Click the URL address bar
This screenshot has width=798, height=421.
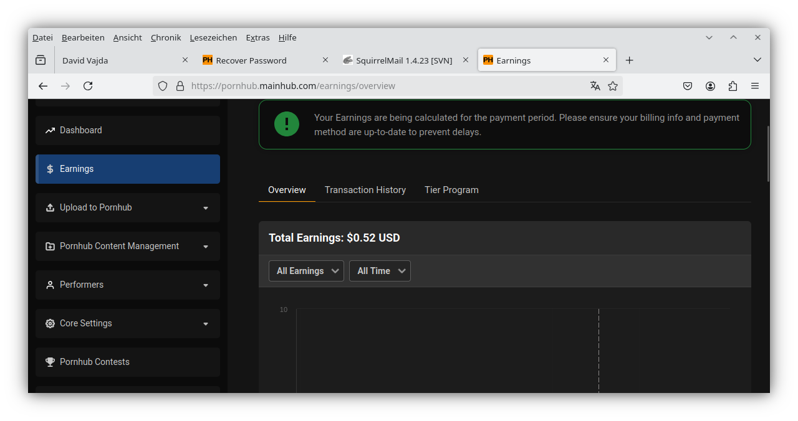click(x=374, y=86)
